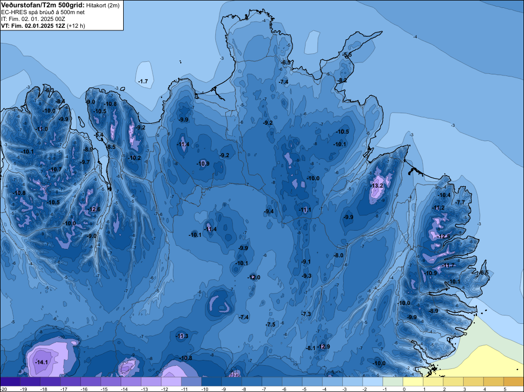
Task: Click the -8.5 temperature label
Action: pyautogui.click(x=111, y=147)
